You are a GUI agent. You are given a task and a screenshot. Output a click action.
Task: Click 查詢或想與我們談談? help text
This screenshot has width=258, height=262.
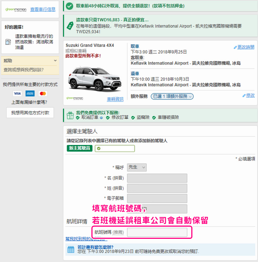click(x=24, y=70)
